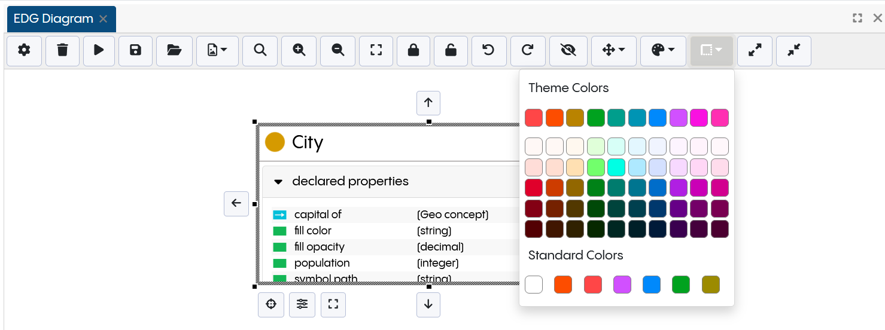Click the play run icon
The height and width of the screenshot is (330, 885).
click(x=99, y=50)
